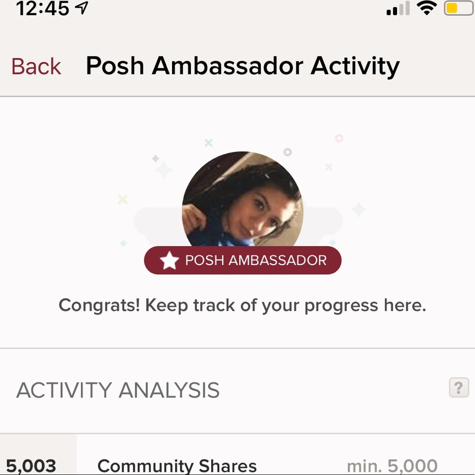This screenshot has height=475, width=475.
Task: Tap the green X confetti left of photo
Action: (123, 199)
